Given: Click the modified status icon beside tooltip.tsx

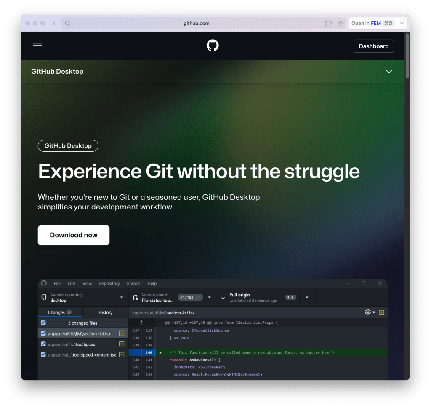Looking at the screenshot, I should tap(121, 344).
